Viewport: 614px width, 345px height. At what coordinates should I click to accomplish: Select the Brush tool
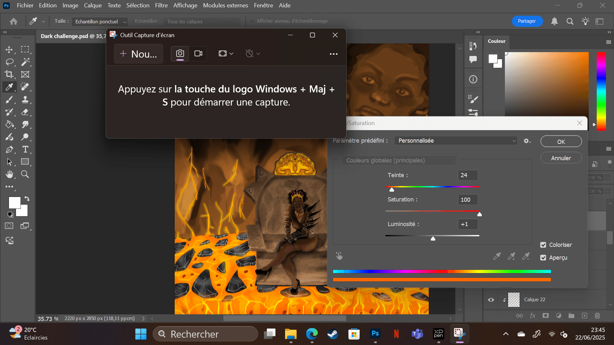point(9,99)
